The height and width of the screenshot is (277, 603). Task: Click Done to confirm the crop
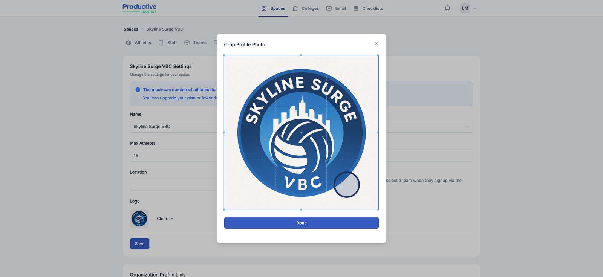coord(301,223)
